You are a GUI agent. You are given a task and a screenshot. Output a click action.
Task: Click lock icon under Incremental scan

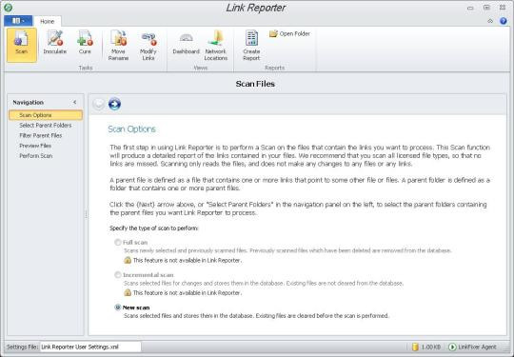point(128,293)
